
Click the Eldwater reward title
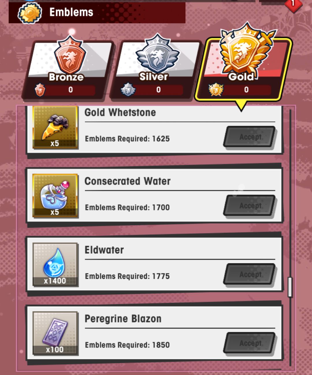click(104, 250)
